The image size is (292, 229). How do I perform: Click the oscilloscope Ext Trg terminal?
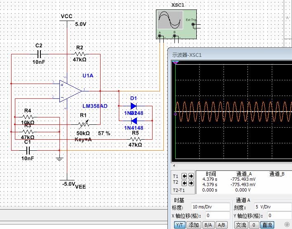tap(193, 24)
